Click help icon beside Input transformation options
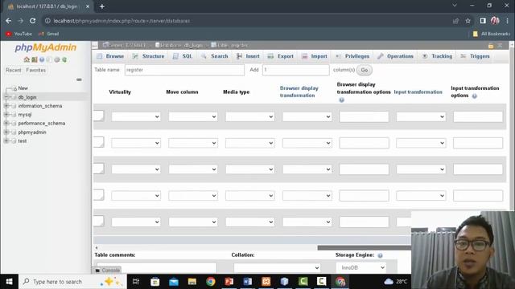This screenshot has height=289, width=515. 474,96
